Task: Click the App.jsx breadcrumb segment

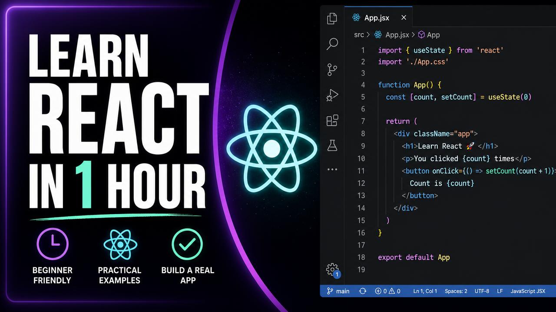Action: (x=397, y=35)
